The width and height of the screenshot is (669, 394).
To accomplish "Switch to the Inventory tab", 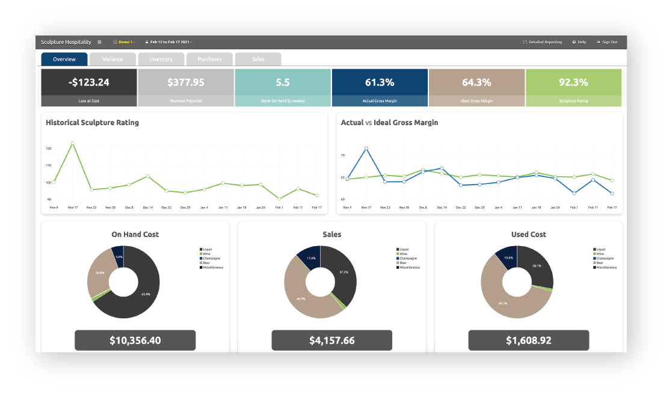I will click(161, 59).
